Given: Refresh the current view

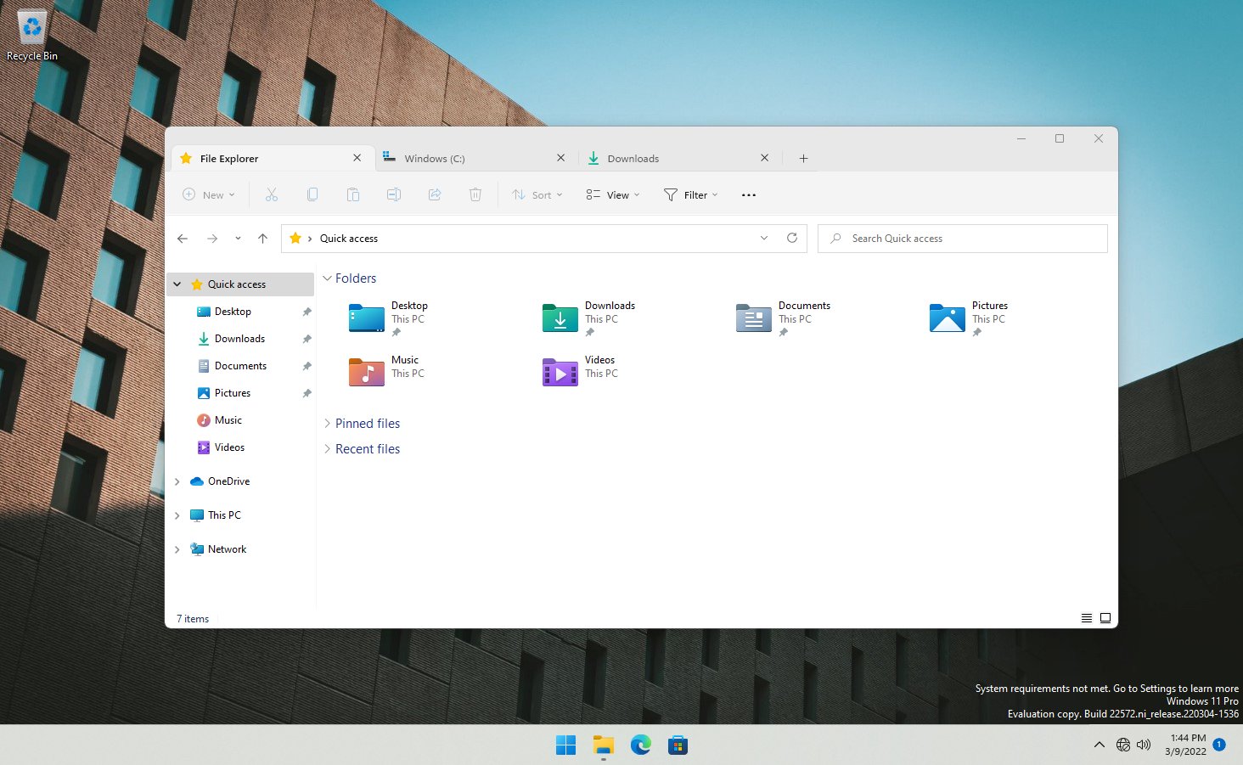Looking at the screenshot, I should pos(792,238).
